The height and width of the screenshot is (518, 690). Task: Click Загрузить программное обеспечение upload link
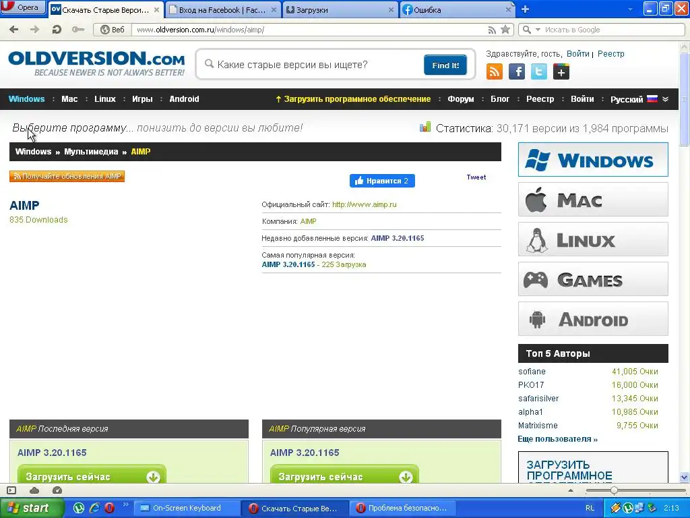pos(353,99)
